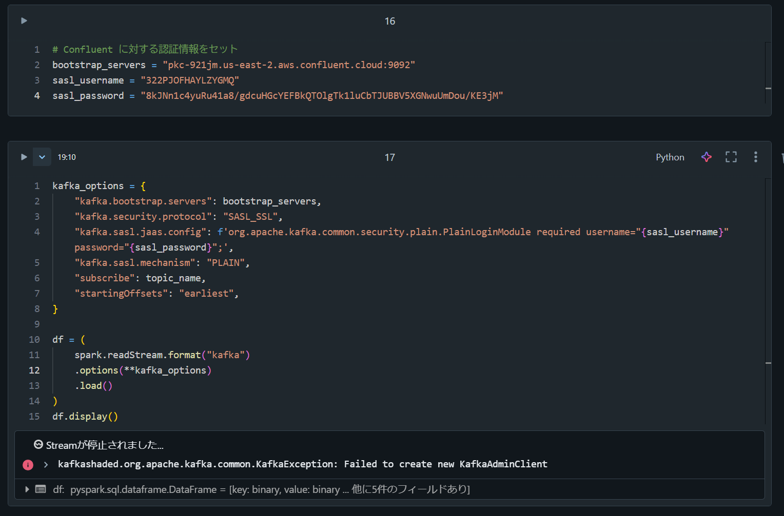
Task: Open the cell 17 kebab menu
Action: (x=755, y=157)
